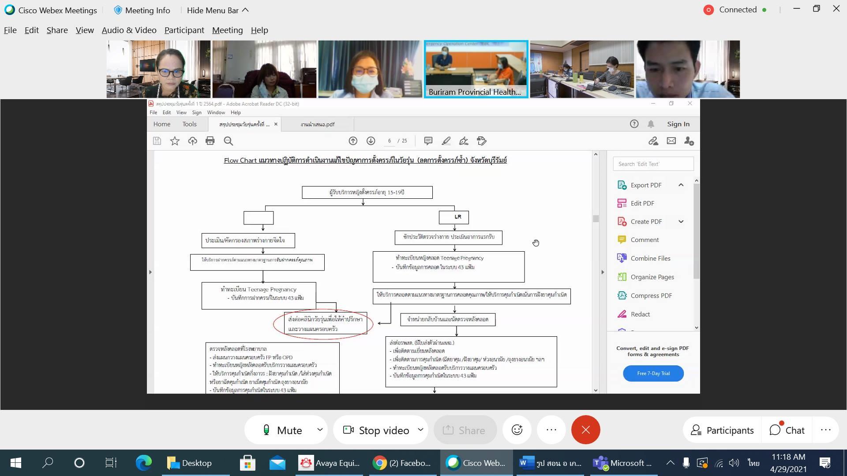Image resolution: width=847 pixels, height=476 pixels.
Task: Go to previous page up arrow
Action: click(x=353, y=141)
